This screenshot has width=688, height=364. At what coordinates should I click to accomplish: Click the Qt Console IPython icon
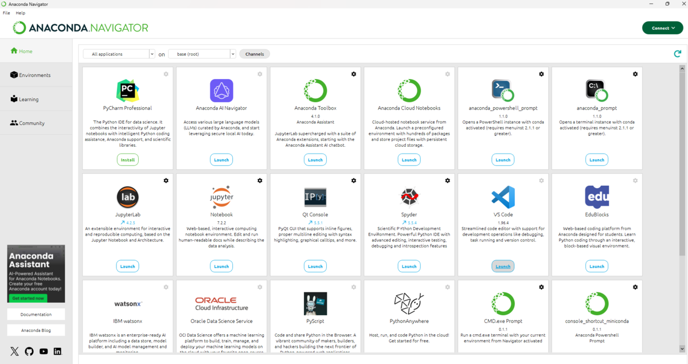(315, 197)
